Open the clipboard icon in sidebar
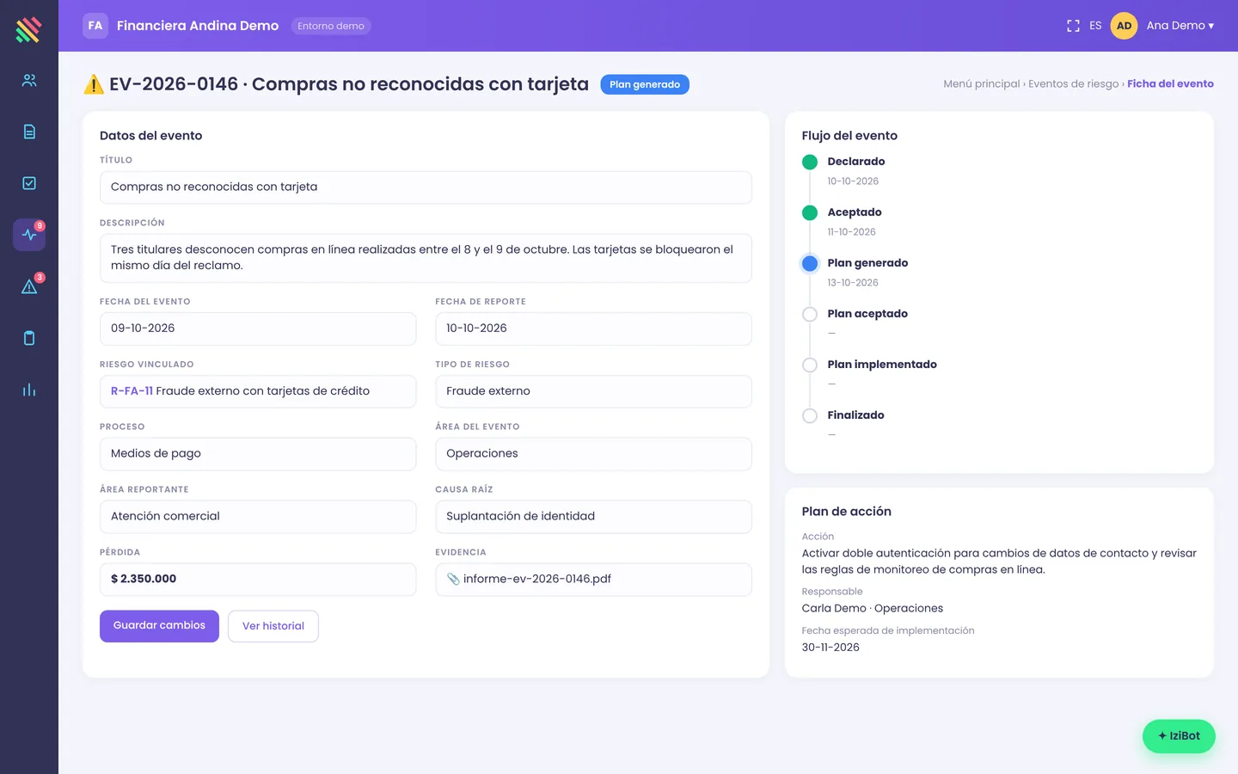Viewport: 1238px width, 774px height. pos(29,338)
